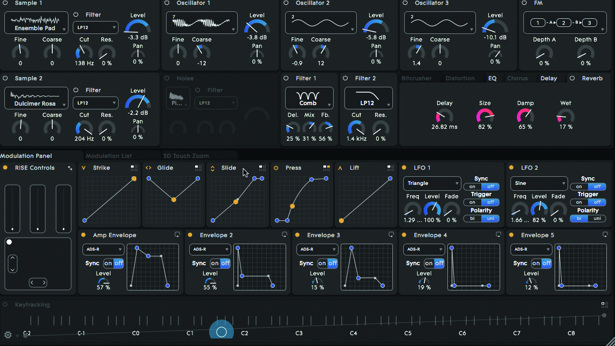Toggle Oscillator 3 power icon
The width and height of the screenshot is (615, 346).
tap(405, 3)
